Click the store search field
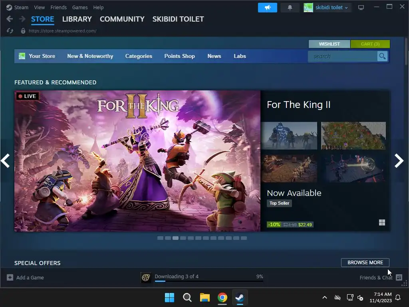Viewport: 409px width, 307px height. click(x=342, y=56)
